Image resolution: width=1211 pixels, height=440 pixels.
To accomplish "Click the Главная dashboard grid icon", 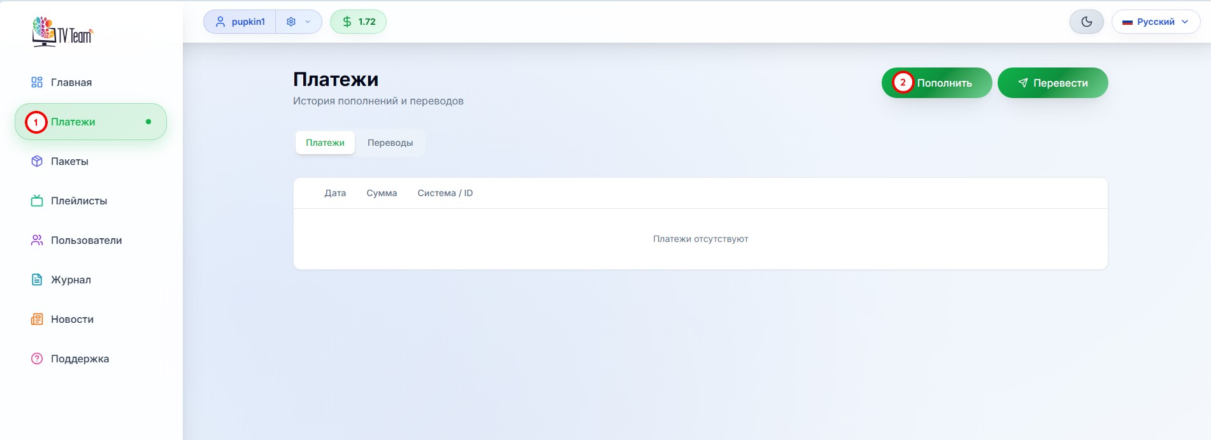I will (37, 82).
